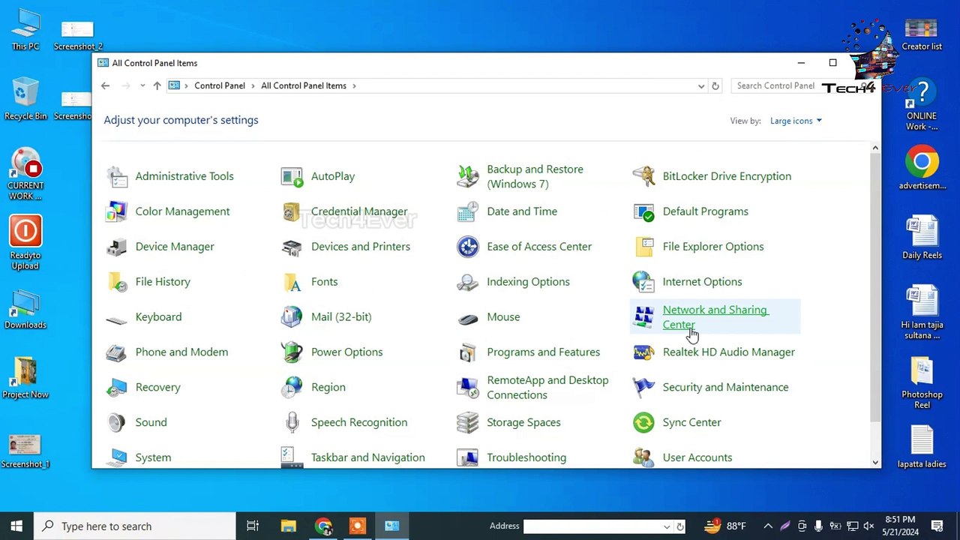Click the Sync Center green icon
This screenshot has height=540, width=960.
643,422
